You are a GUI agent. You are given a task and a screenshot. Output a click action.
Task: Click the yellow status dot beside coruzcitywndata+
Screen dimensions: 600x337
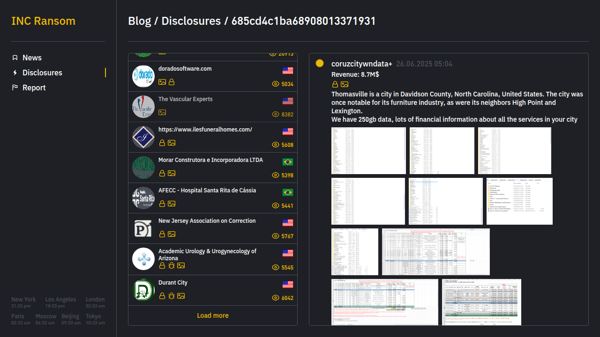tap(320, 63)
